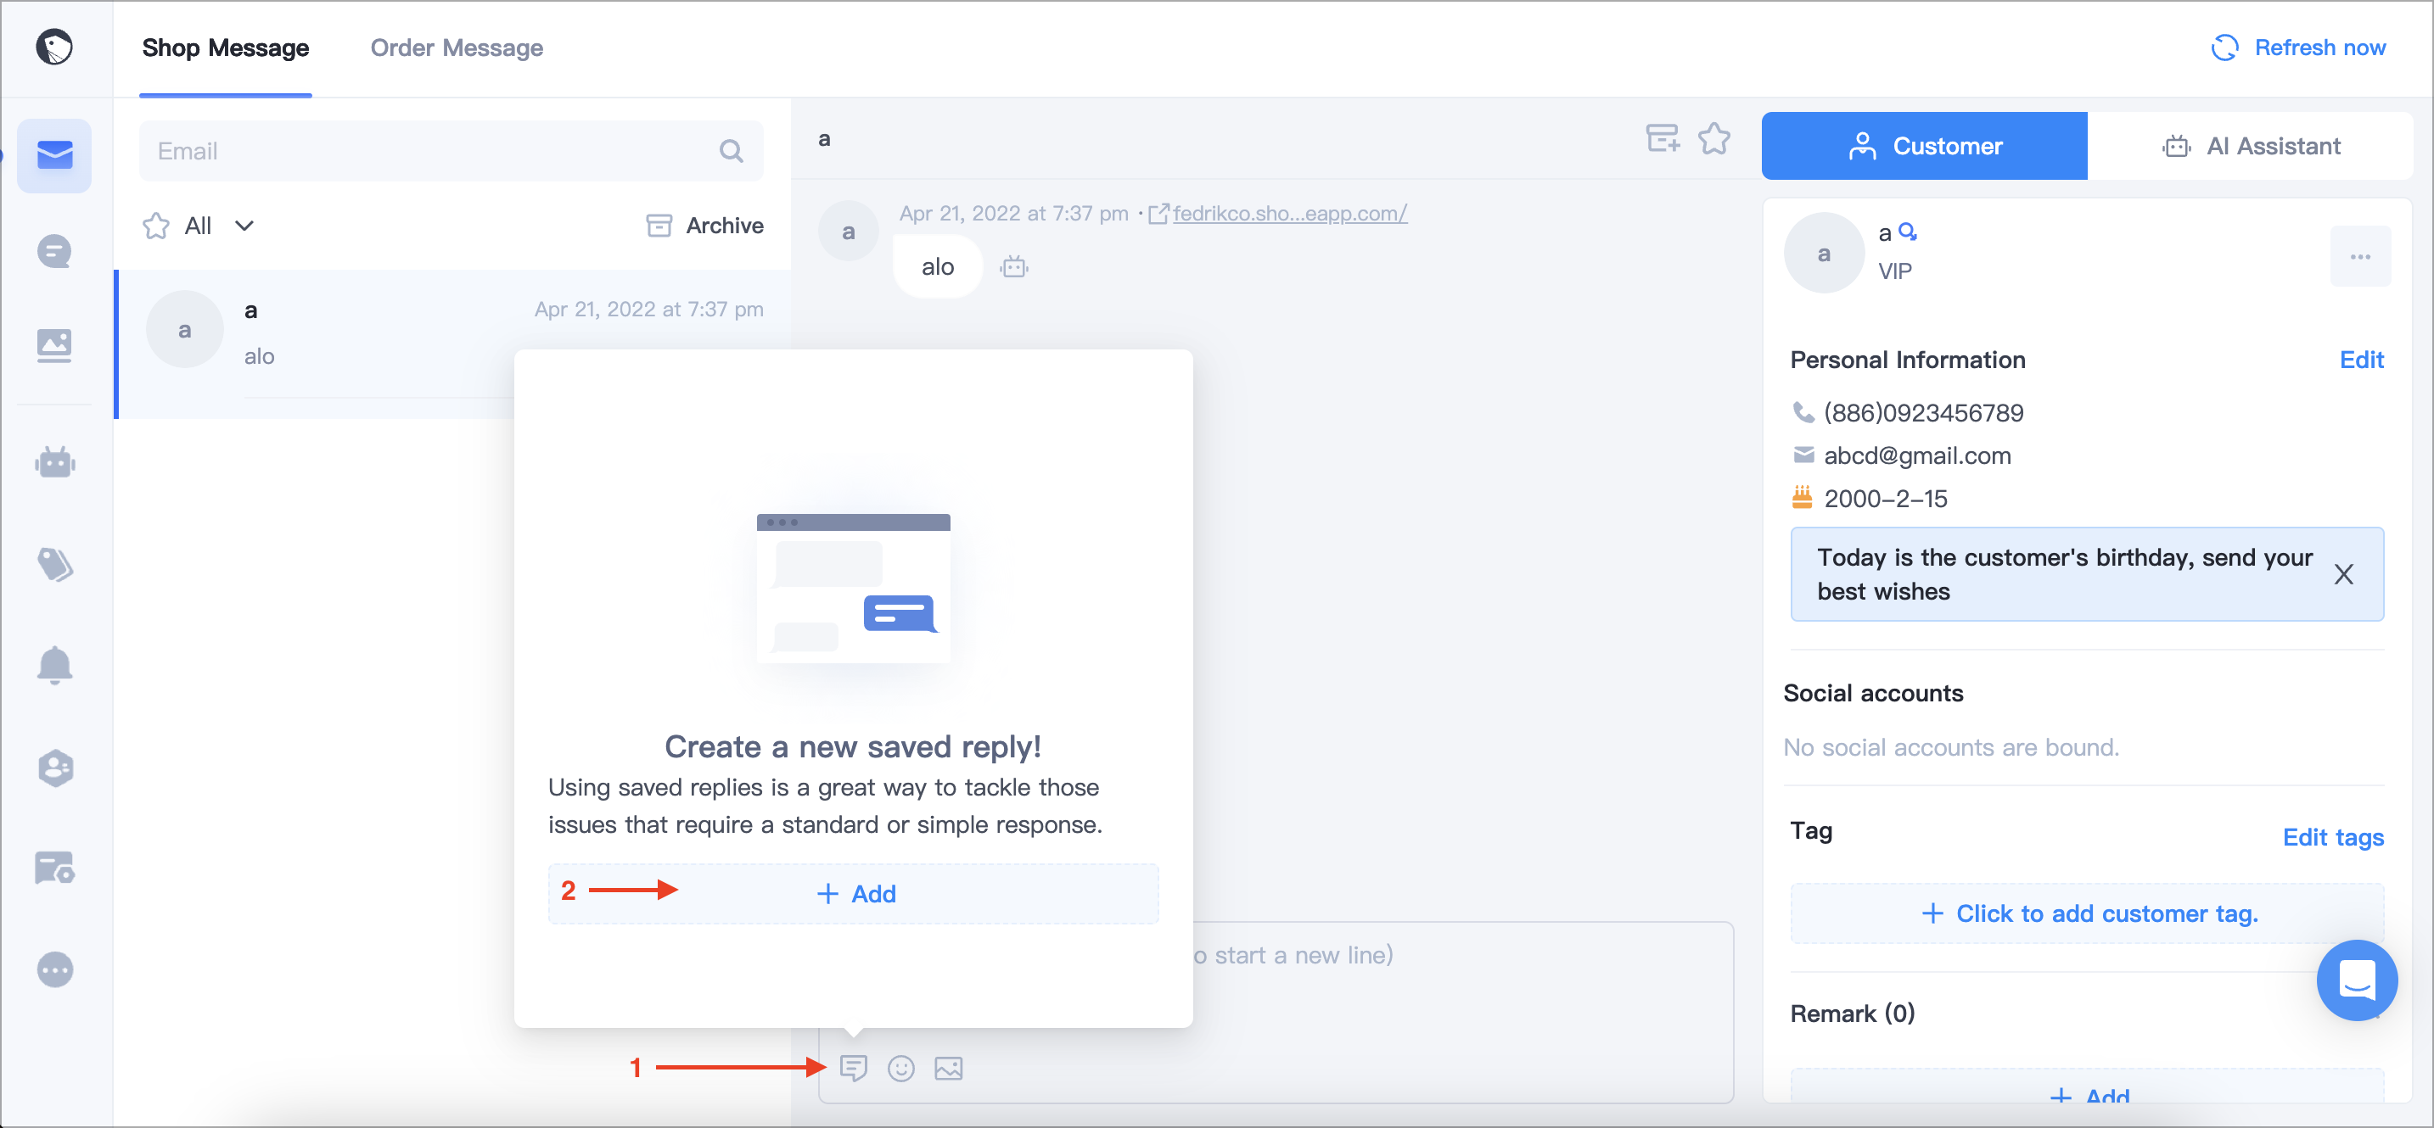
Task: Open the tags sidebar icon
Action: [55, 565]
